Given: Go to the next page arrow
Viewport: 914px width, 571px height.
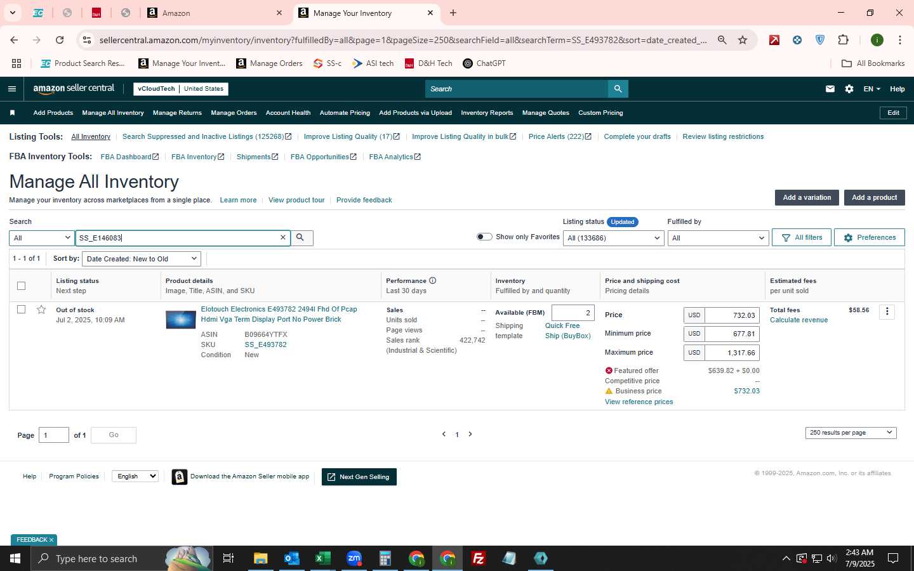Looking at the screenshot, I should pyautogui.click(x=470, y=435).
